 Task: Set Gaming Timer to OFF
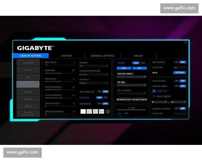pyautogui.click(x=182, y=86)
